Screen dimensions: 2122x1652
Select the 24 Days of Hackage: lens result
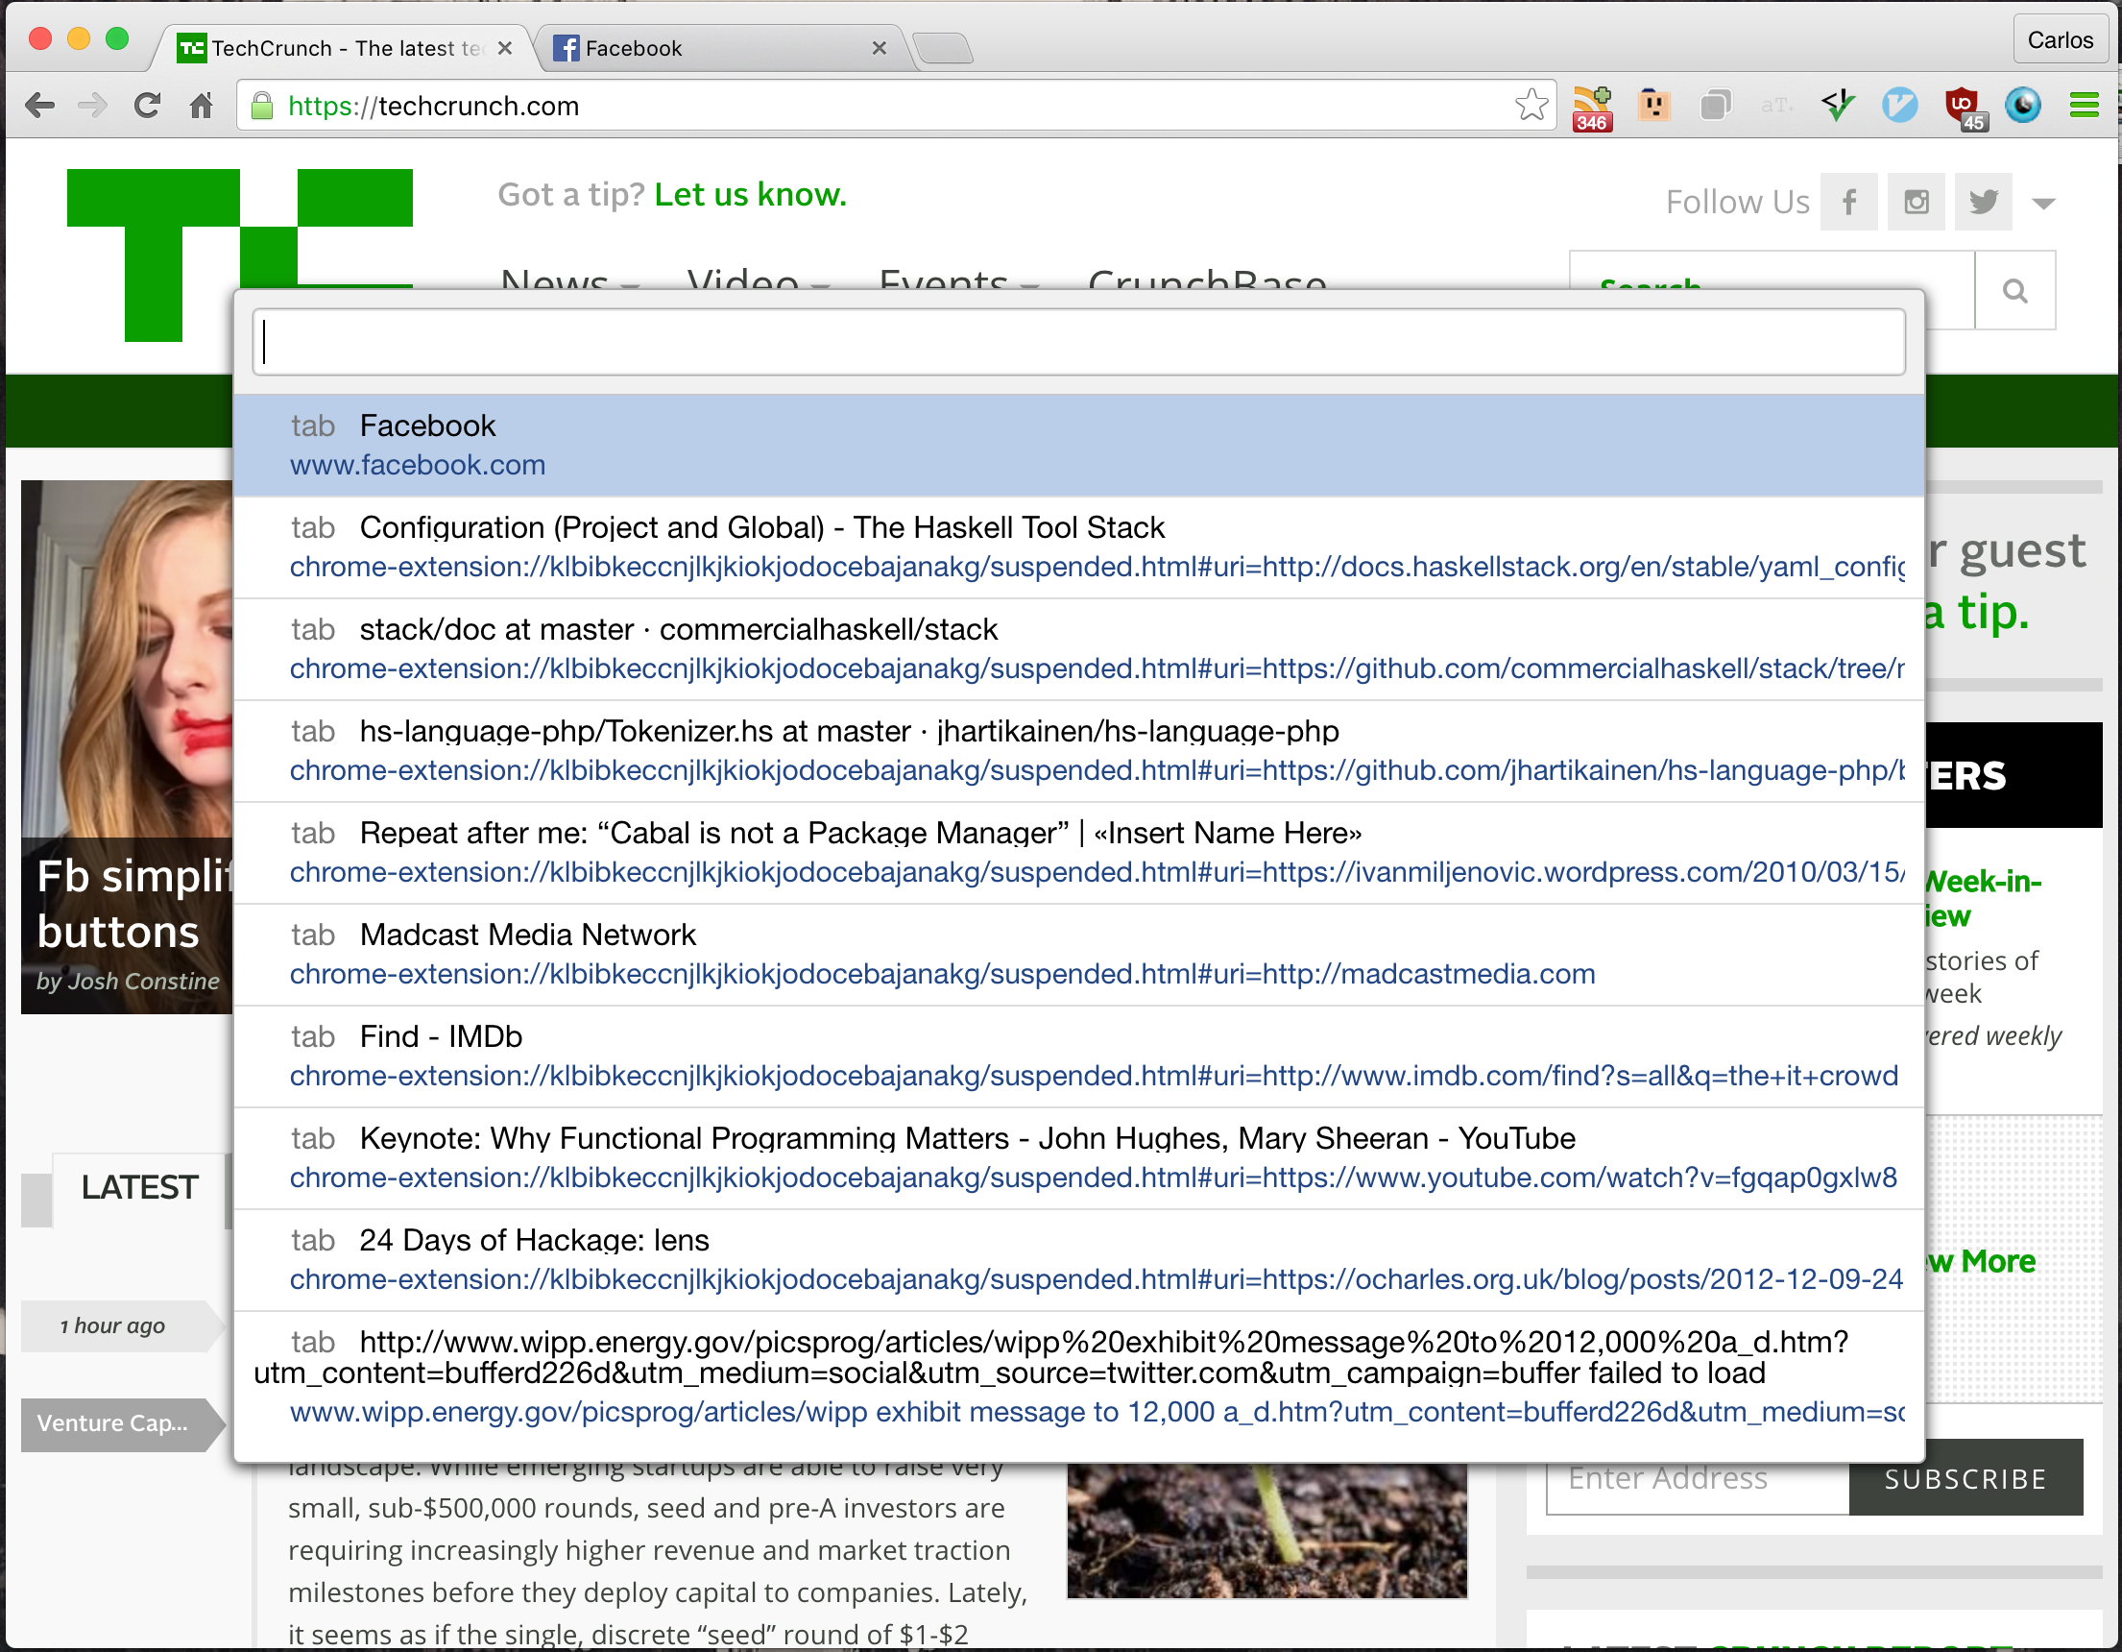pyautogui.click(x=1078, y=1260)
